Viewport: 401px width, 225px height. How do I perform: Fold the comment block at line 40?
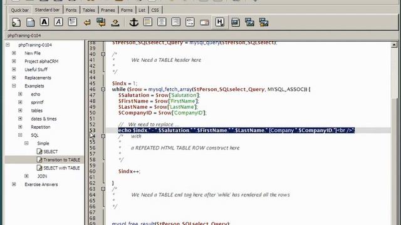pos(103,54)
